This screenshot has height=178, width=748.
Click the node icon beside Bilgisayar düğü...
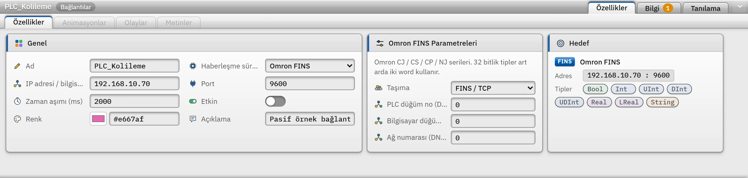(379, 121)
